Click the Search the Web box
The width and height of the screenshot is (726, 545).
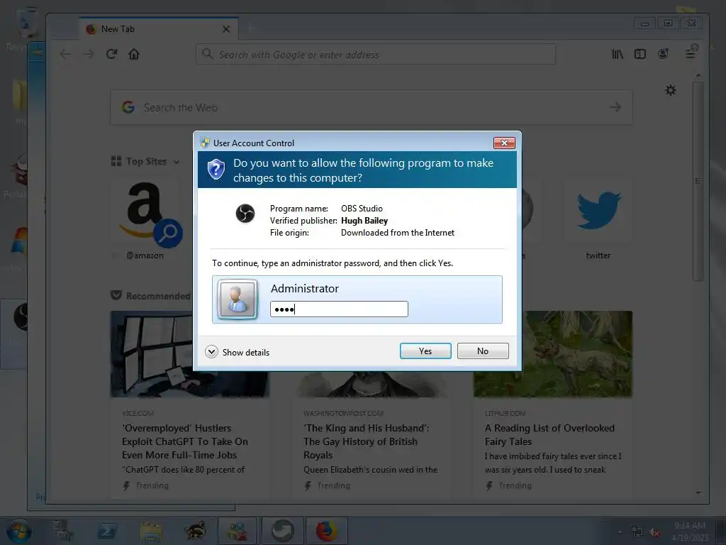[372, 108]
